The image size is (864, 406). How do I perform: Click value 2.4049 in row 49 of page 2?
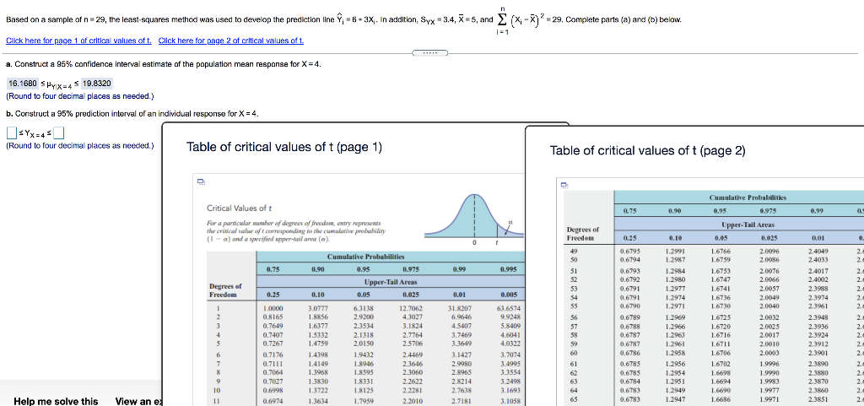[x=817, y=252]
